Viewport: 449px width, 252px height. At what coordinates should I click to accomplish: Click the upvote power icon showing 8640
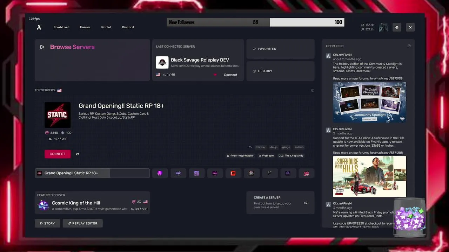click(x=47, y=133)
